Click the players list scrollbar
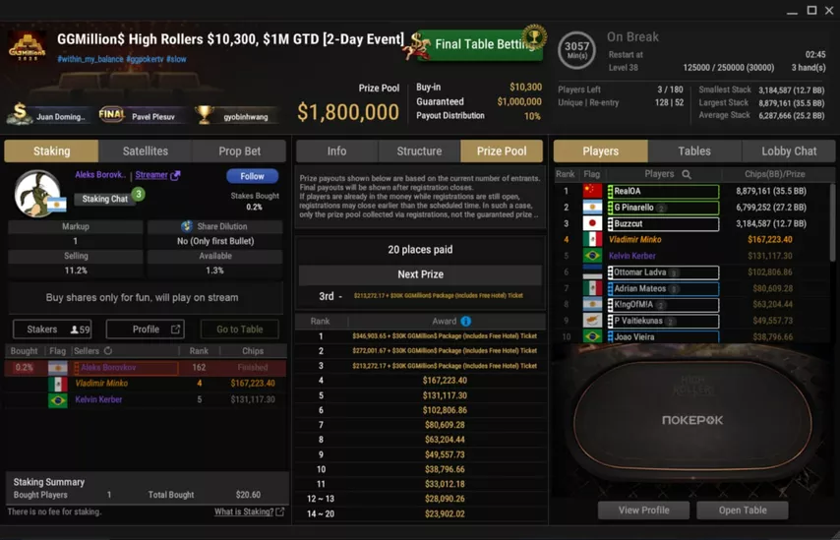 832,219
